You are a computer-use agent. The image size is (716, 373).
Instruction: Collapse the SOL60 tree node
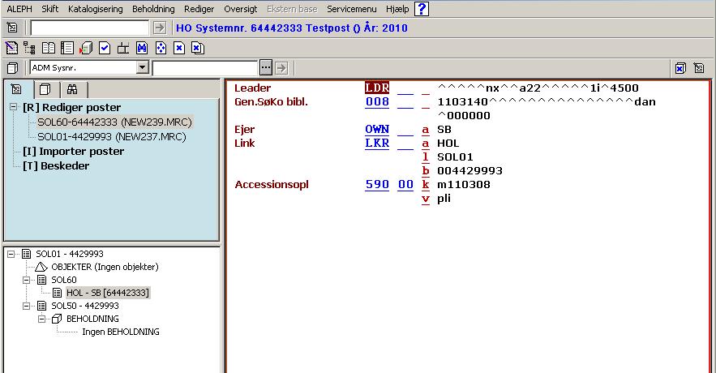[x=27, y=280]
